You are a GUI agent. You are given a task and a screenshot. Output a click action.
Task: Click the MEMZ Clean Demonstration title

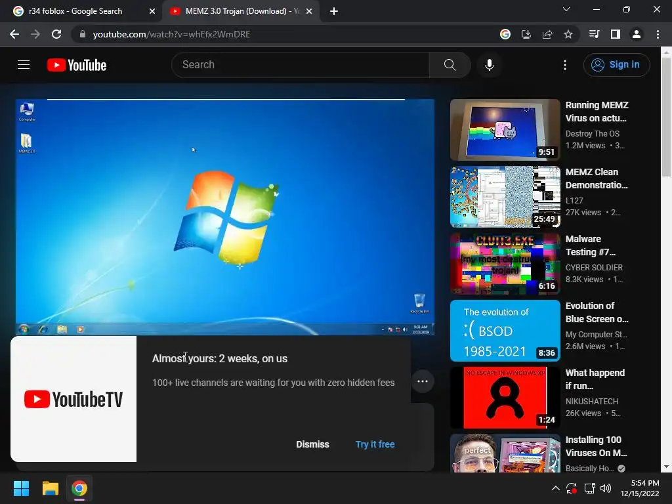pyautogui.click(x=597, y=178)
